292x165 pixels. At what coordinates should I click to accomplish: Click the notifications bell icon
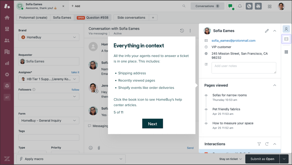pos(240,6)
